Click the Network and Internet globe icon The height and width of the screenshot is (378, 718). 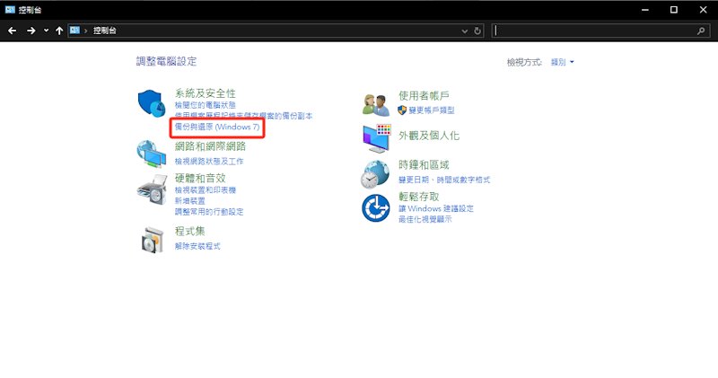(152, 154)
